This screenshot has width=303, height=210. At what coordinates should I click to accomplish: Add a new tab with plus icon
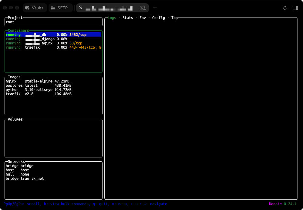155,8
